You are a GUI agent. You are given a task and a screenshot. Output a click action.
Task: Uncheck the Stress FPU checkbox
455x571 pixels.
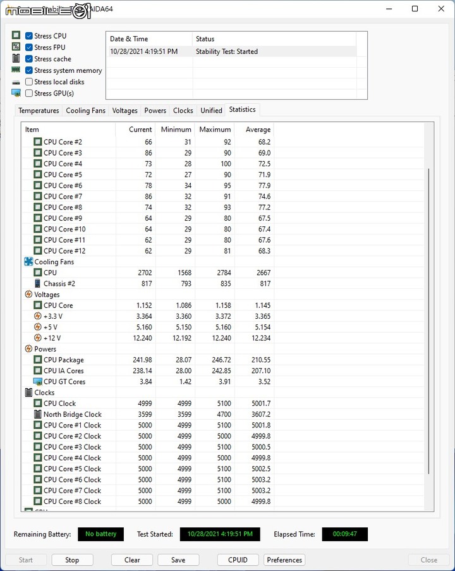coord(29,47)
